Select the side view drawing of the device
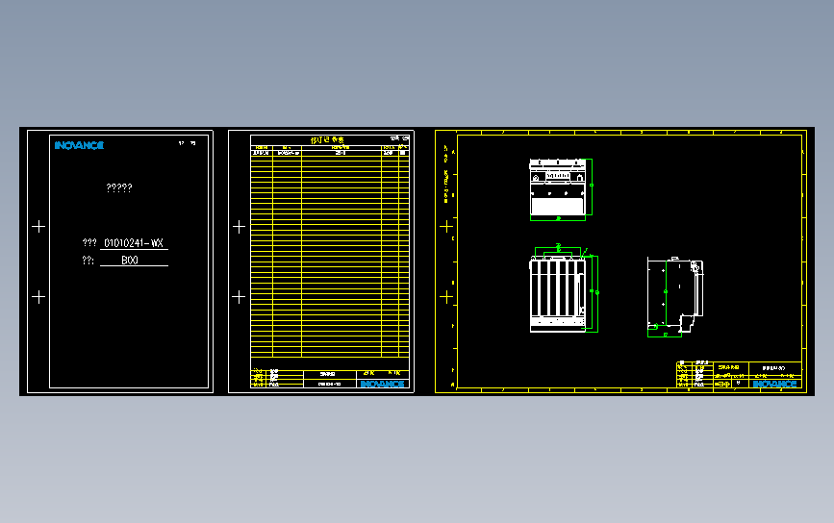The width and height of the screenshot is (834, 523). pyautogui.click(x=675, y=294)
